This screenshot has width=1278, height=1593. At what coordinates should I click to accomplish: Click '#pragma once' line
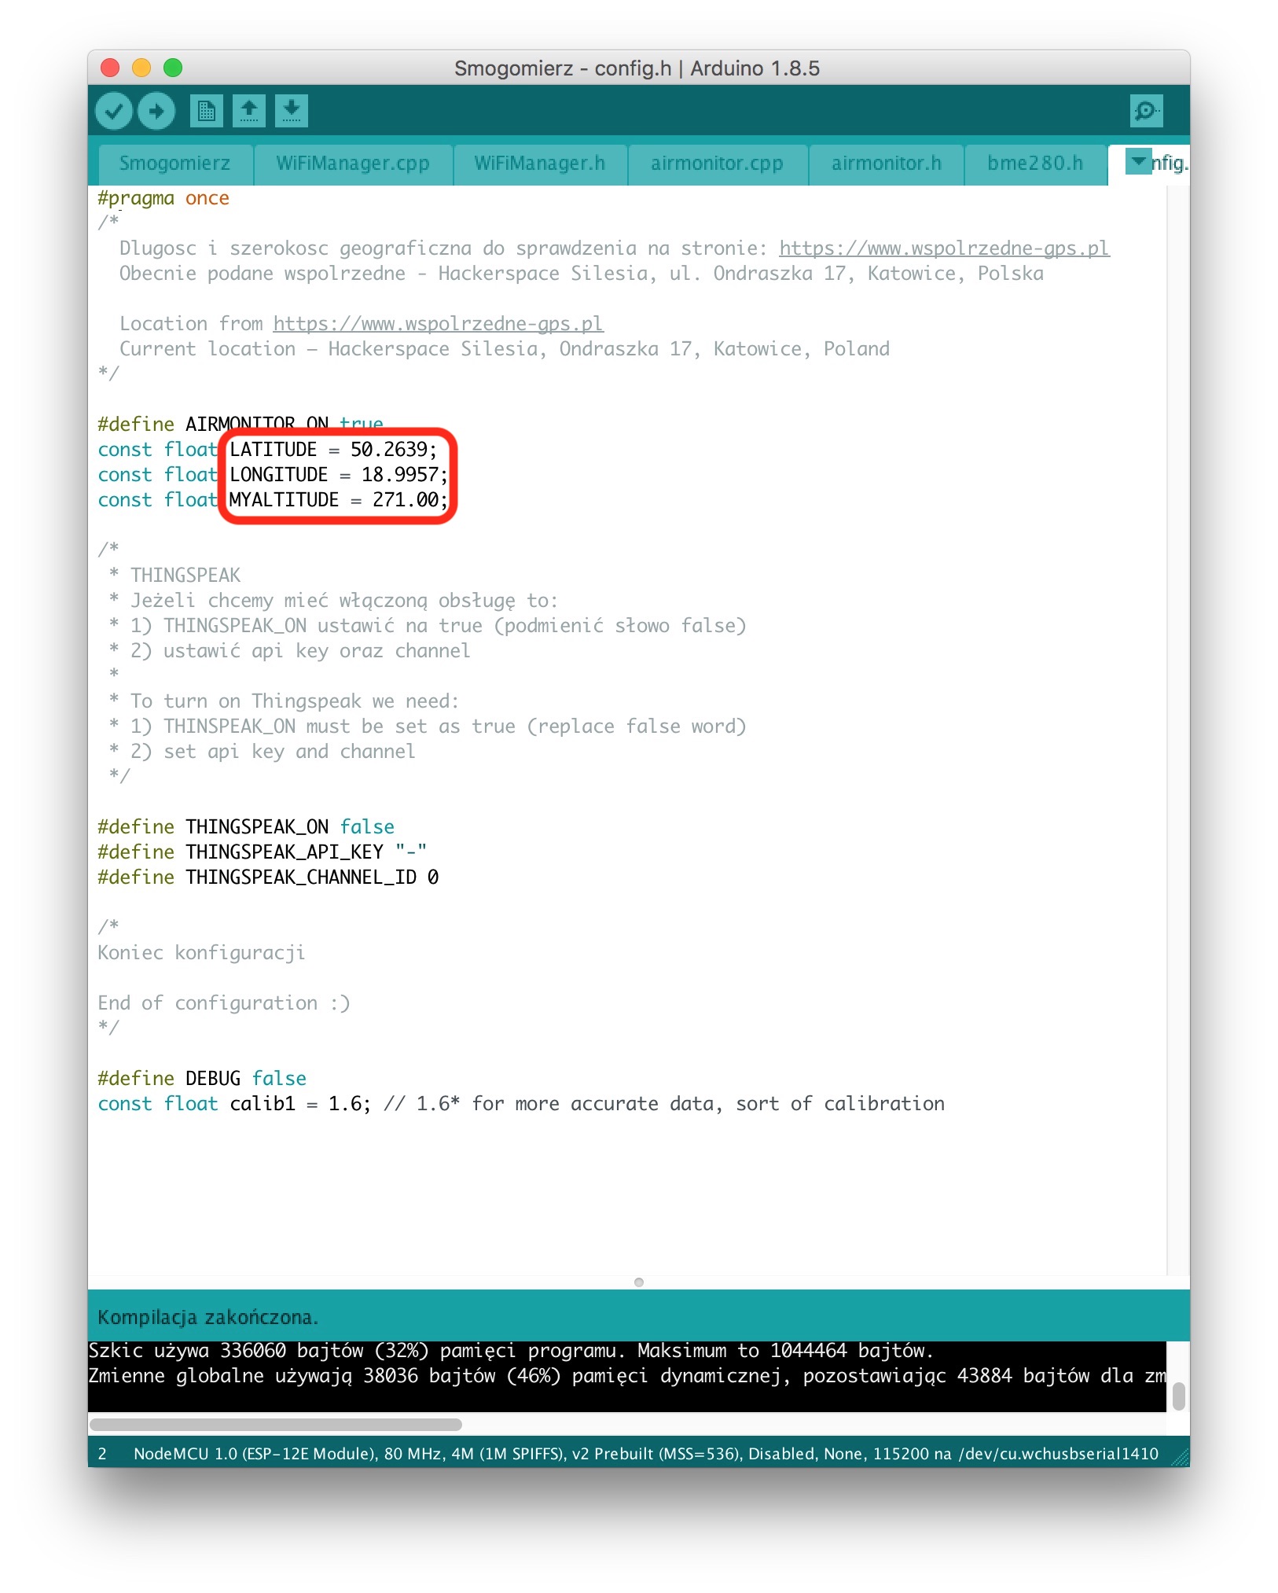(163, 198)
